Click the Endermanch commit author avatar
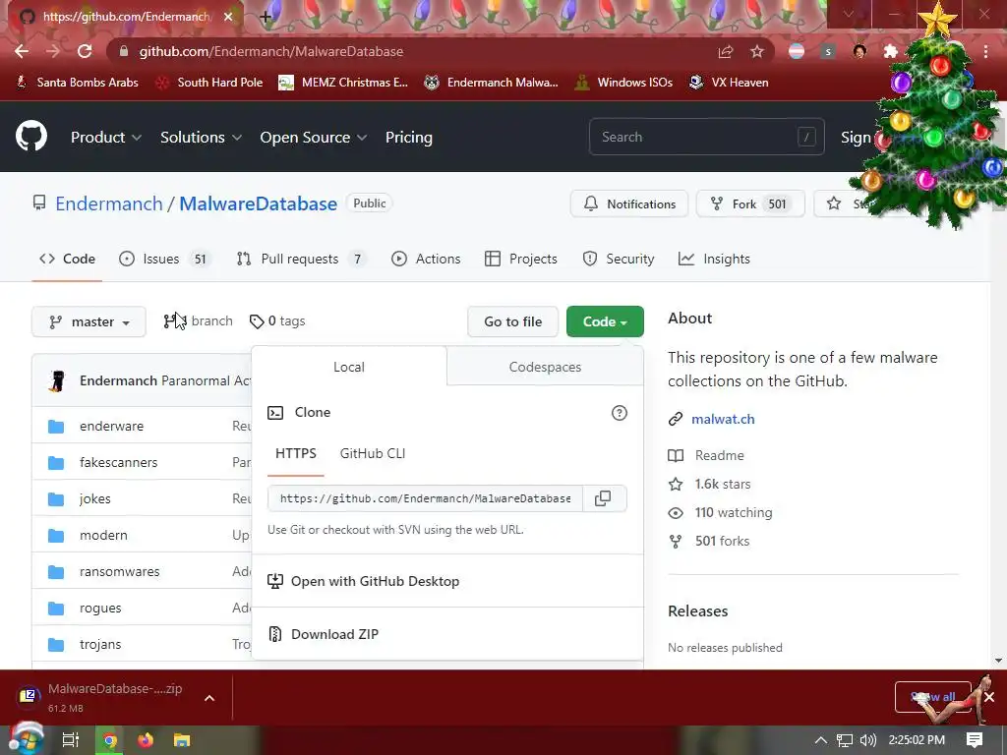 tap(57, 380)
